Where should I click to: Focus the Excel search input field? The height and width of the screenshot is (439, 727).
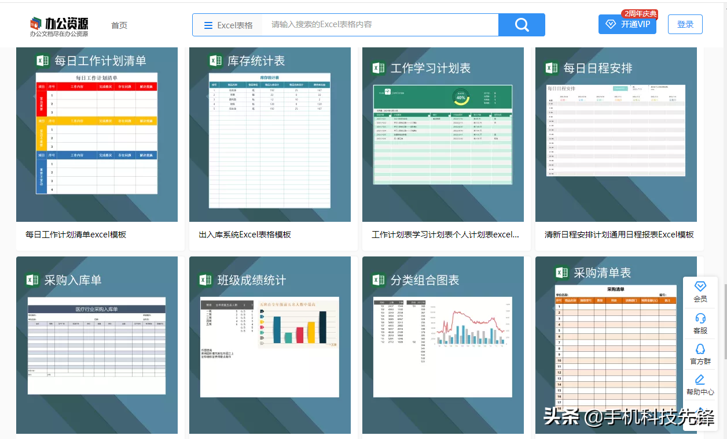click(381, 25)
